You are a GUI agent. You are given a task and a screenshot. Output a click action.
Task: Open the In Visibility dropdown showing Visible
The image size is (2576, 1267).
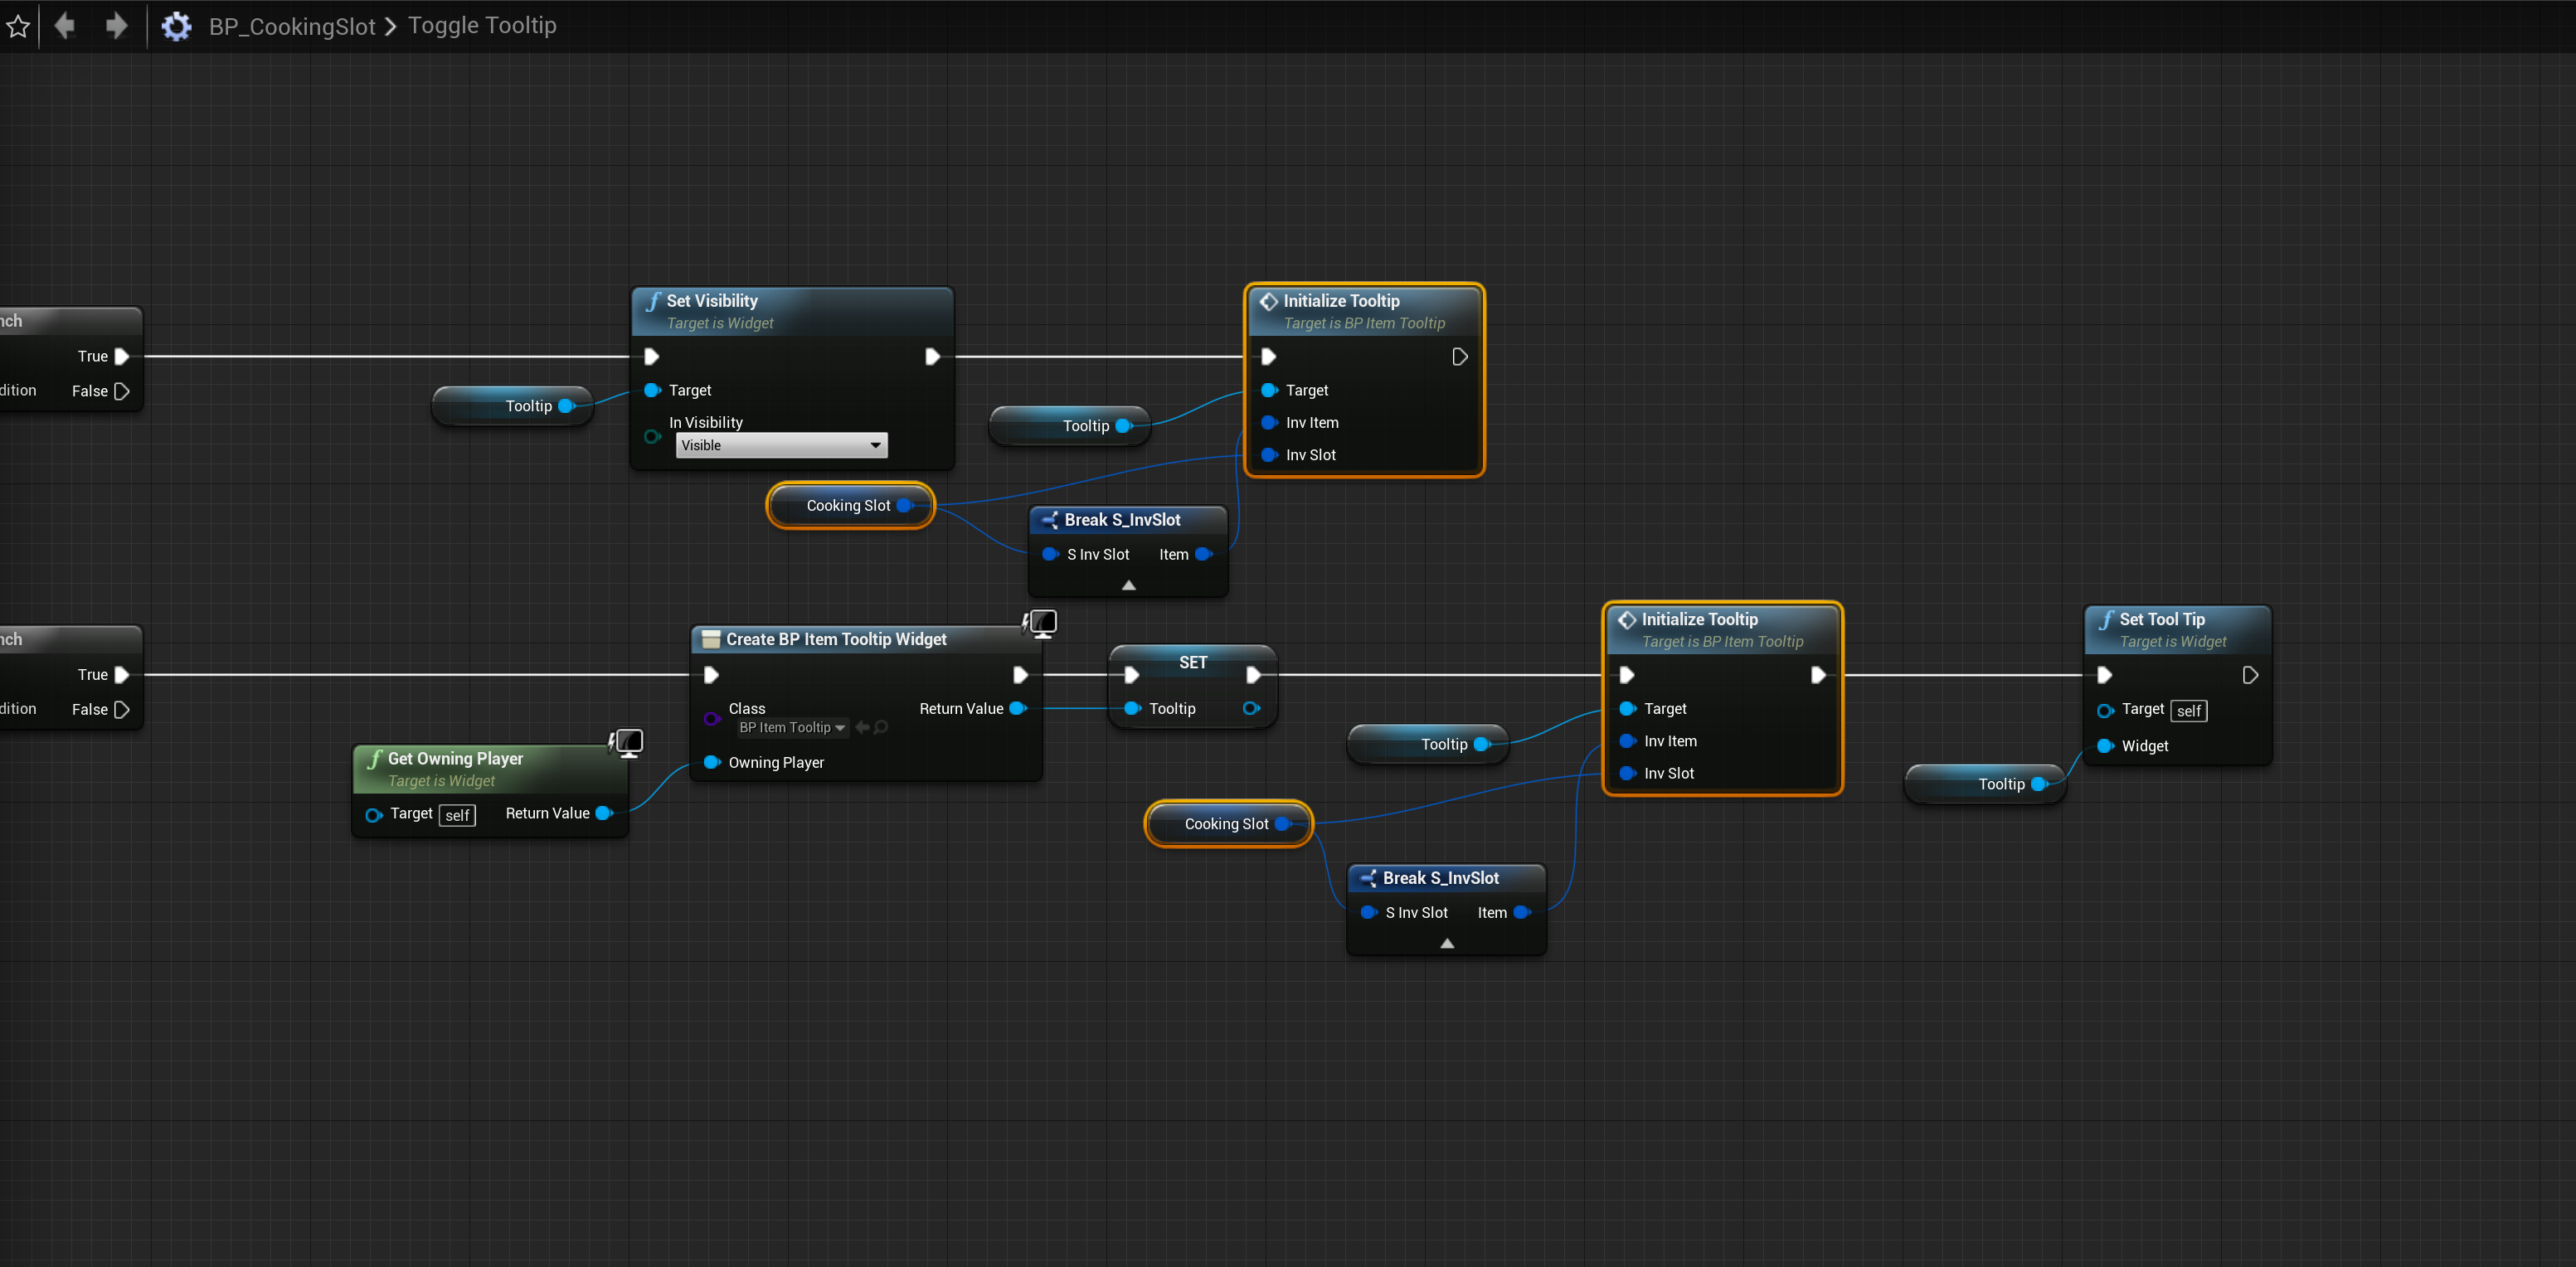(781, 445)
